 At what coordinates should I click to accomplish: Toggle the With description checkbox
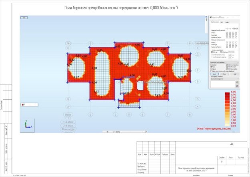[227, 69]
